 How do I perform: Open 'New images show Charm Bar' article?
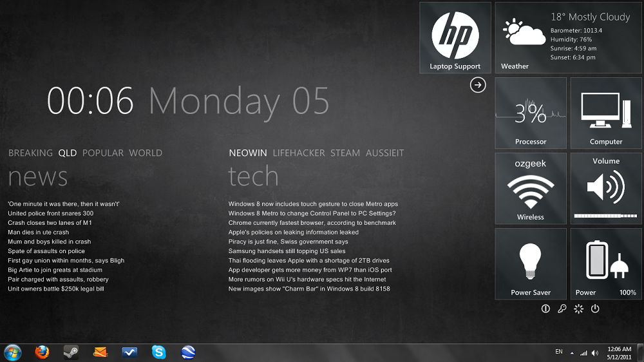[x=309, y=289]
